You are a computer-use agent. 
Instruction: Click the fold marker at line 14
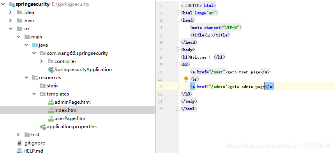[x=178, y=101]
